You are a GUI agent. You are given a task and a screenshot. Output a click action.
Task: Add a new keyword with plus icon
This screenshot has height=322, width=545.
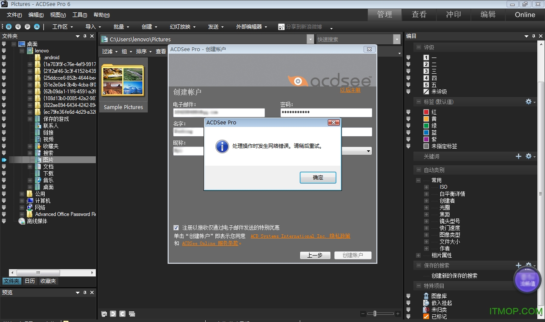click(519, 156)
